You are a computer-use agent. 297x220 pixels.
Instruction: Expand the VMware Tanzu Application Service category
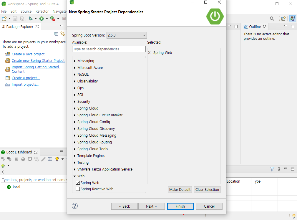(x=75, y=169)
